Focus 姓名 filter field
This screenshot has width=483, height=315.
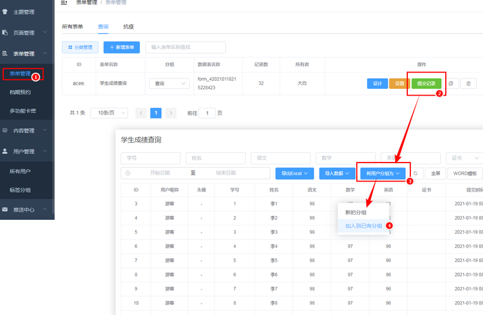[x=216, y=158]
